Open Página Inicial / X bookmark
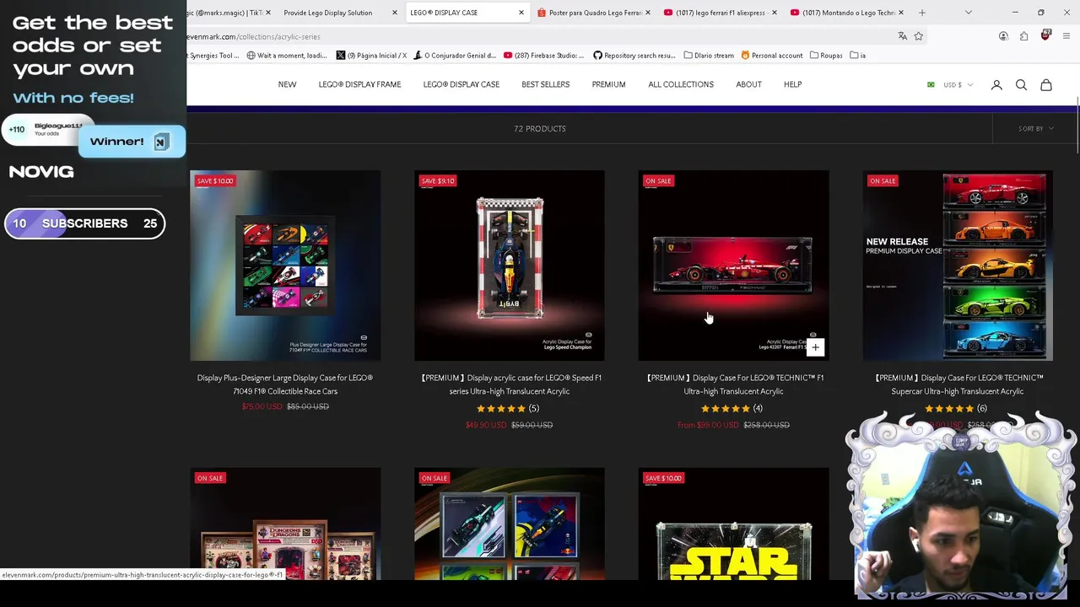 371,56
